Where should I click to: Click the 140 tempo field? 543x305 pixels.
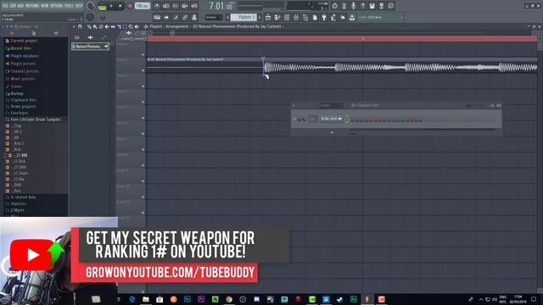pyautogui.click(x=142, y=6)
